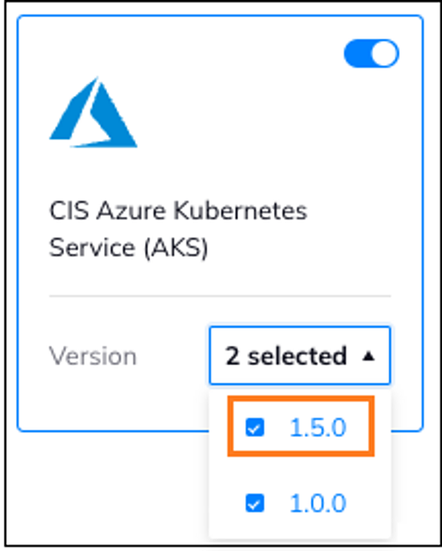442x551 pixels.
Task: Close version list via the triangle arrow
Action: pyautogui.click(x=369, y=356)
